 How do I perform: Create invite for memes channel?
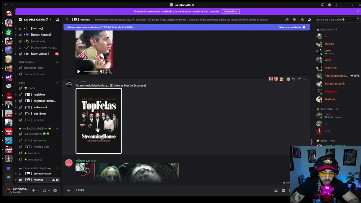pos(53,180)
